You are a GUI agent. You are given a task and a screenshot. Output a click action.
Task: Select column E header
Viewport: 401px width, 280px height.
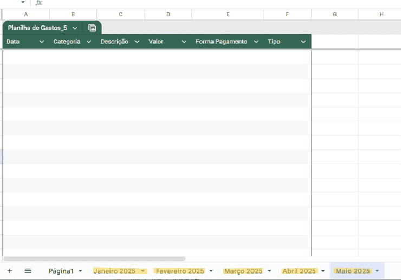(x=228, y=14)
